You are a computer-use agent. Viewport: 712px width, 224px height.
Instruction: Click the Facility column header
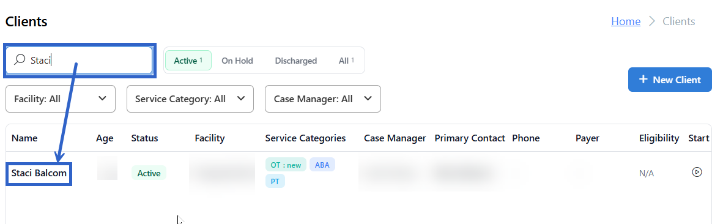[210, 138]
